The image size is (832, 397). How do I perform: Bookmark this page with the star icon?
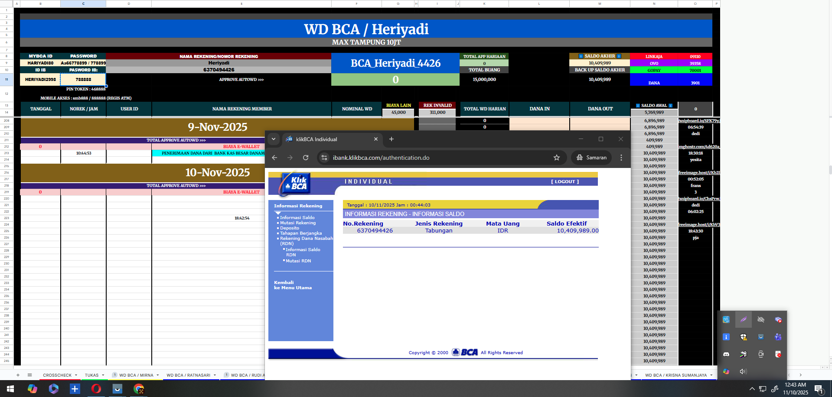click(x=557, y=158)
